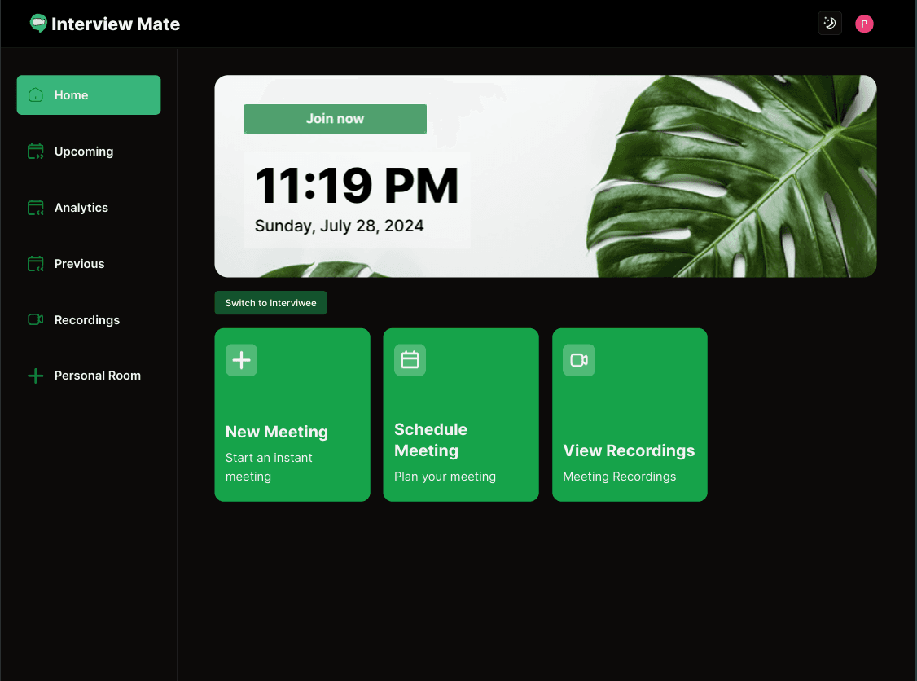The width and height of the screenshot is (917, 681).
Task: Open the pink P user avatar
Action: 864,24
